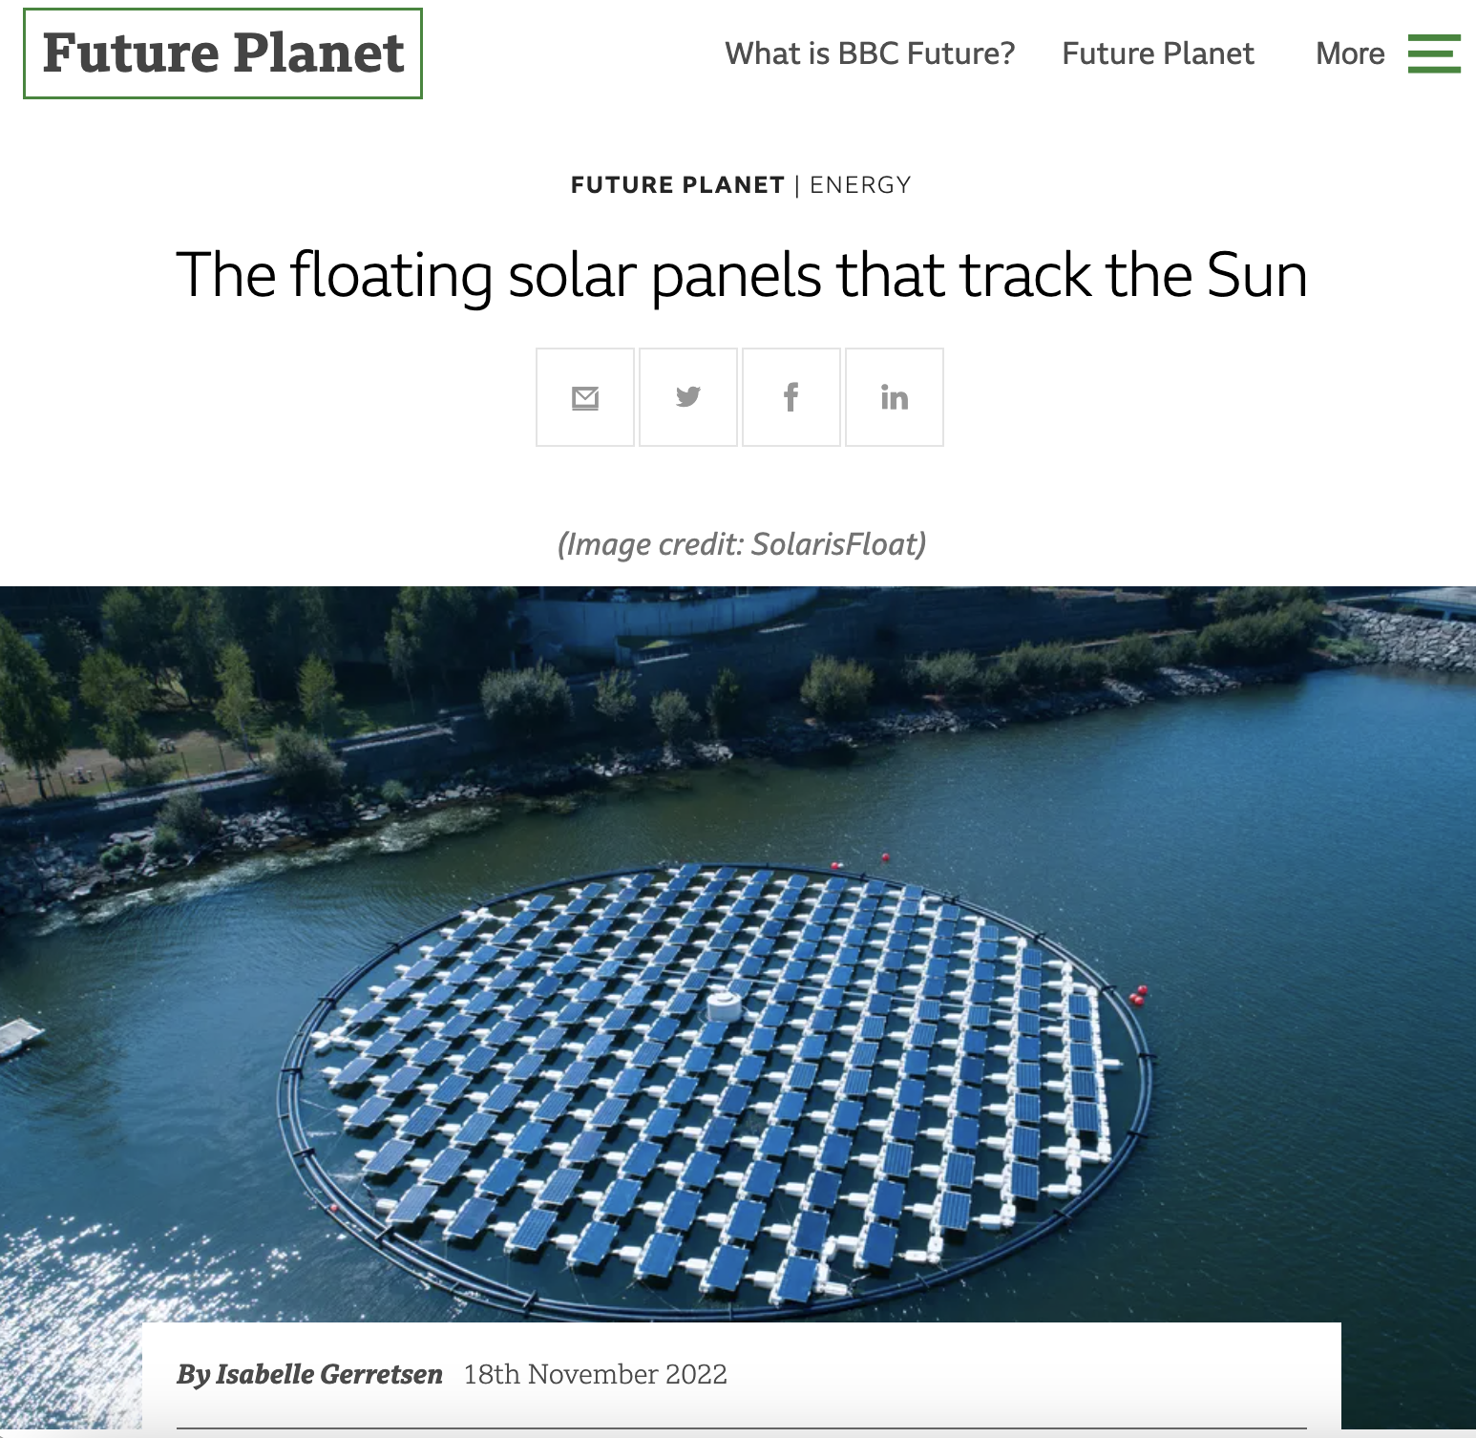Open the ENERGY category tag
Screen dimensions: 1476x1438
pos(860,185)
